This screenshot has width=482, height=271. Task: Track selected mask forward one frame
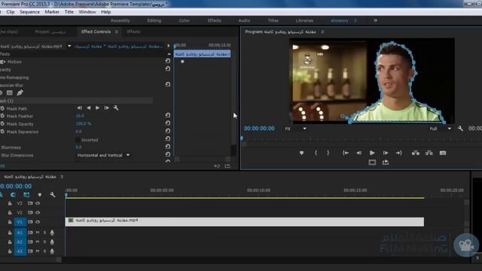pos(107,108)
